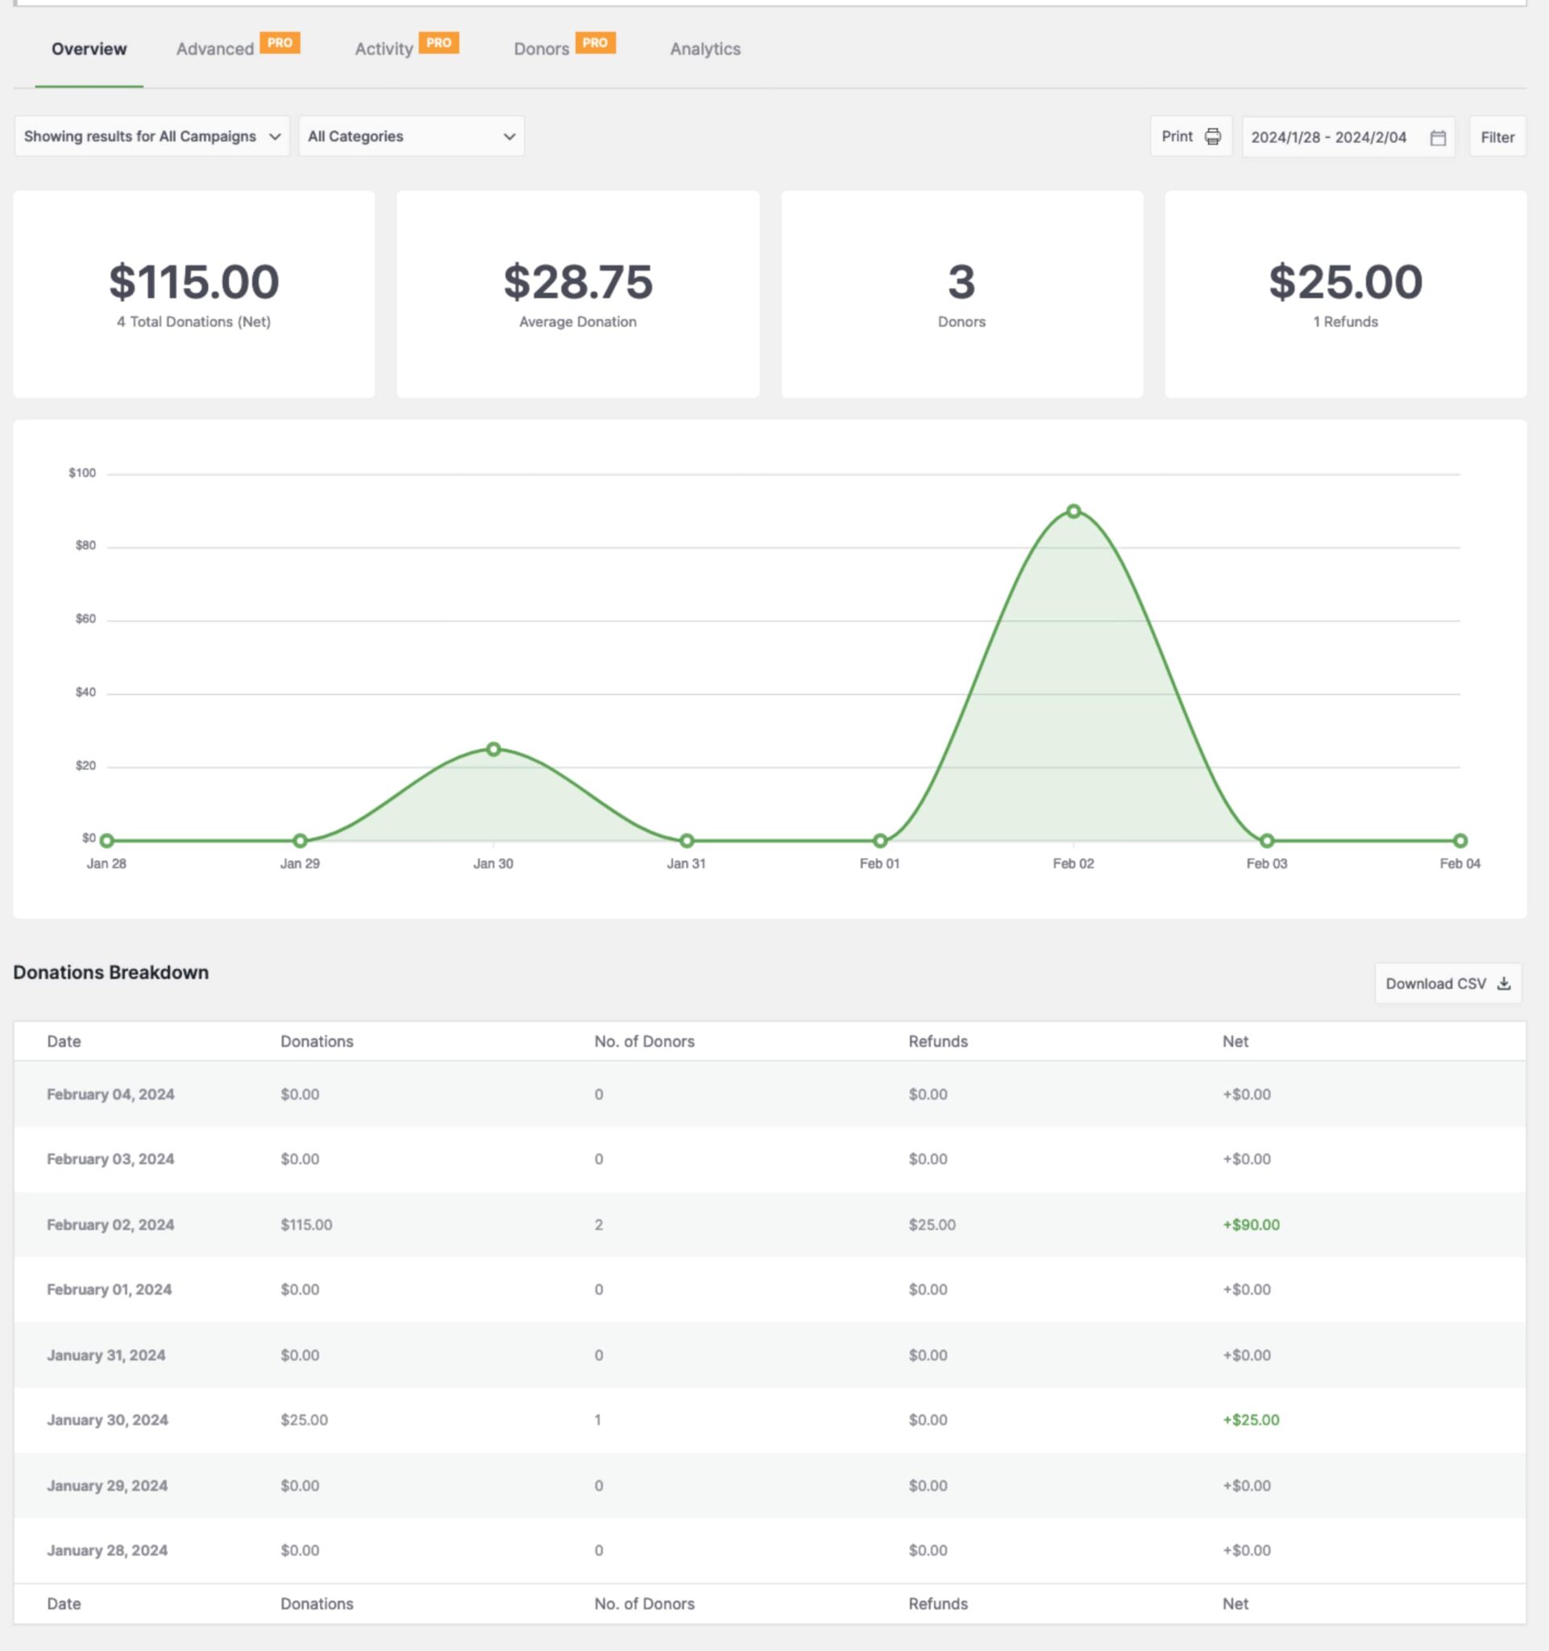This screenshot has width=1549, height=1651.
Task: Click the PRO badge next to Advanced
Action: tap(280, 43)
